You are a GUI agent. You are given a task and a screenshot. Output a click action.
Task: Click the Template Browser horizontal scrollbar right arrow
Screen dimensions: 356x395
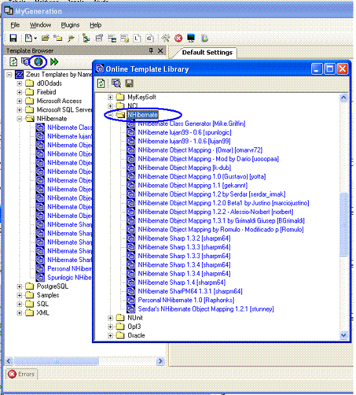pyautogui.click(x=160, y=361)
